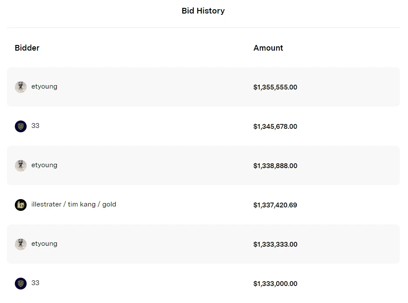The image size is (408, 303).
Task: Open bidder name 33 on the $1,333,000.00 bid
Action: click(35, 283)
